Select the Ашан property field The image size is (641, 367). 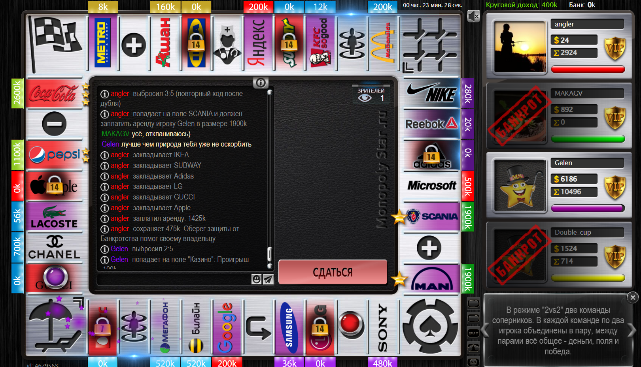[165, 43]
